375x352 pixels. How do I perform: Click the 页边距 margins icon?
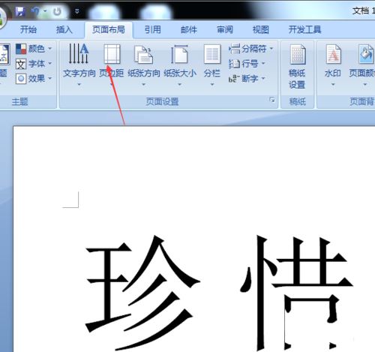tap(112, 54)
